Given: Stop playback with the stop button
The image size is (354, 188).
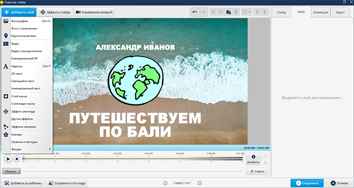Looking at the screenshot, I should coord(17,159).
